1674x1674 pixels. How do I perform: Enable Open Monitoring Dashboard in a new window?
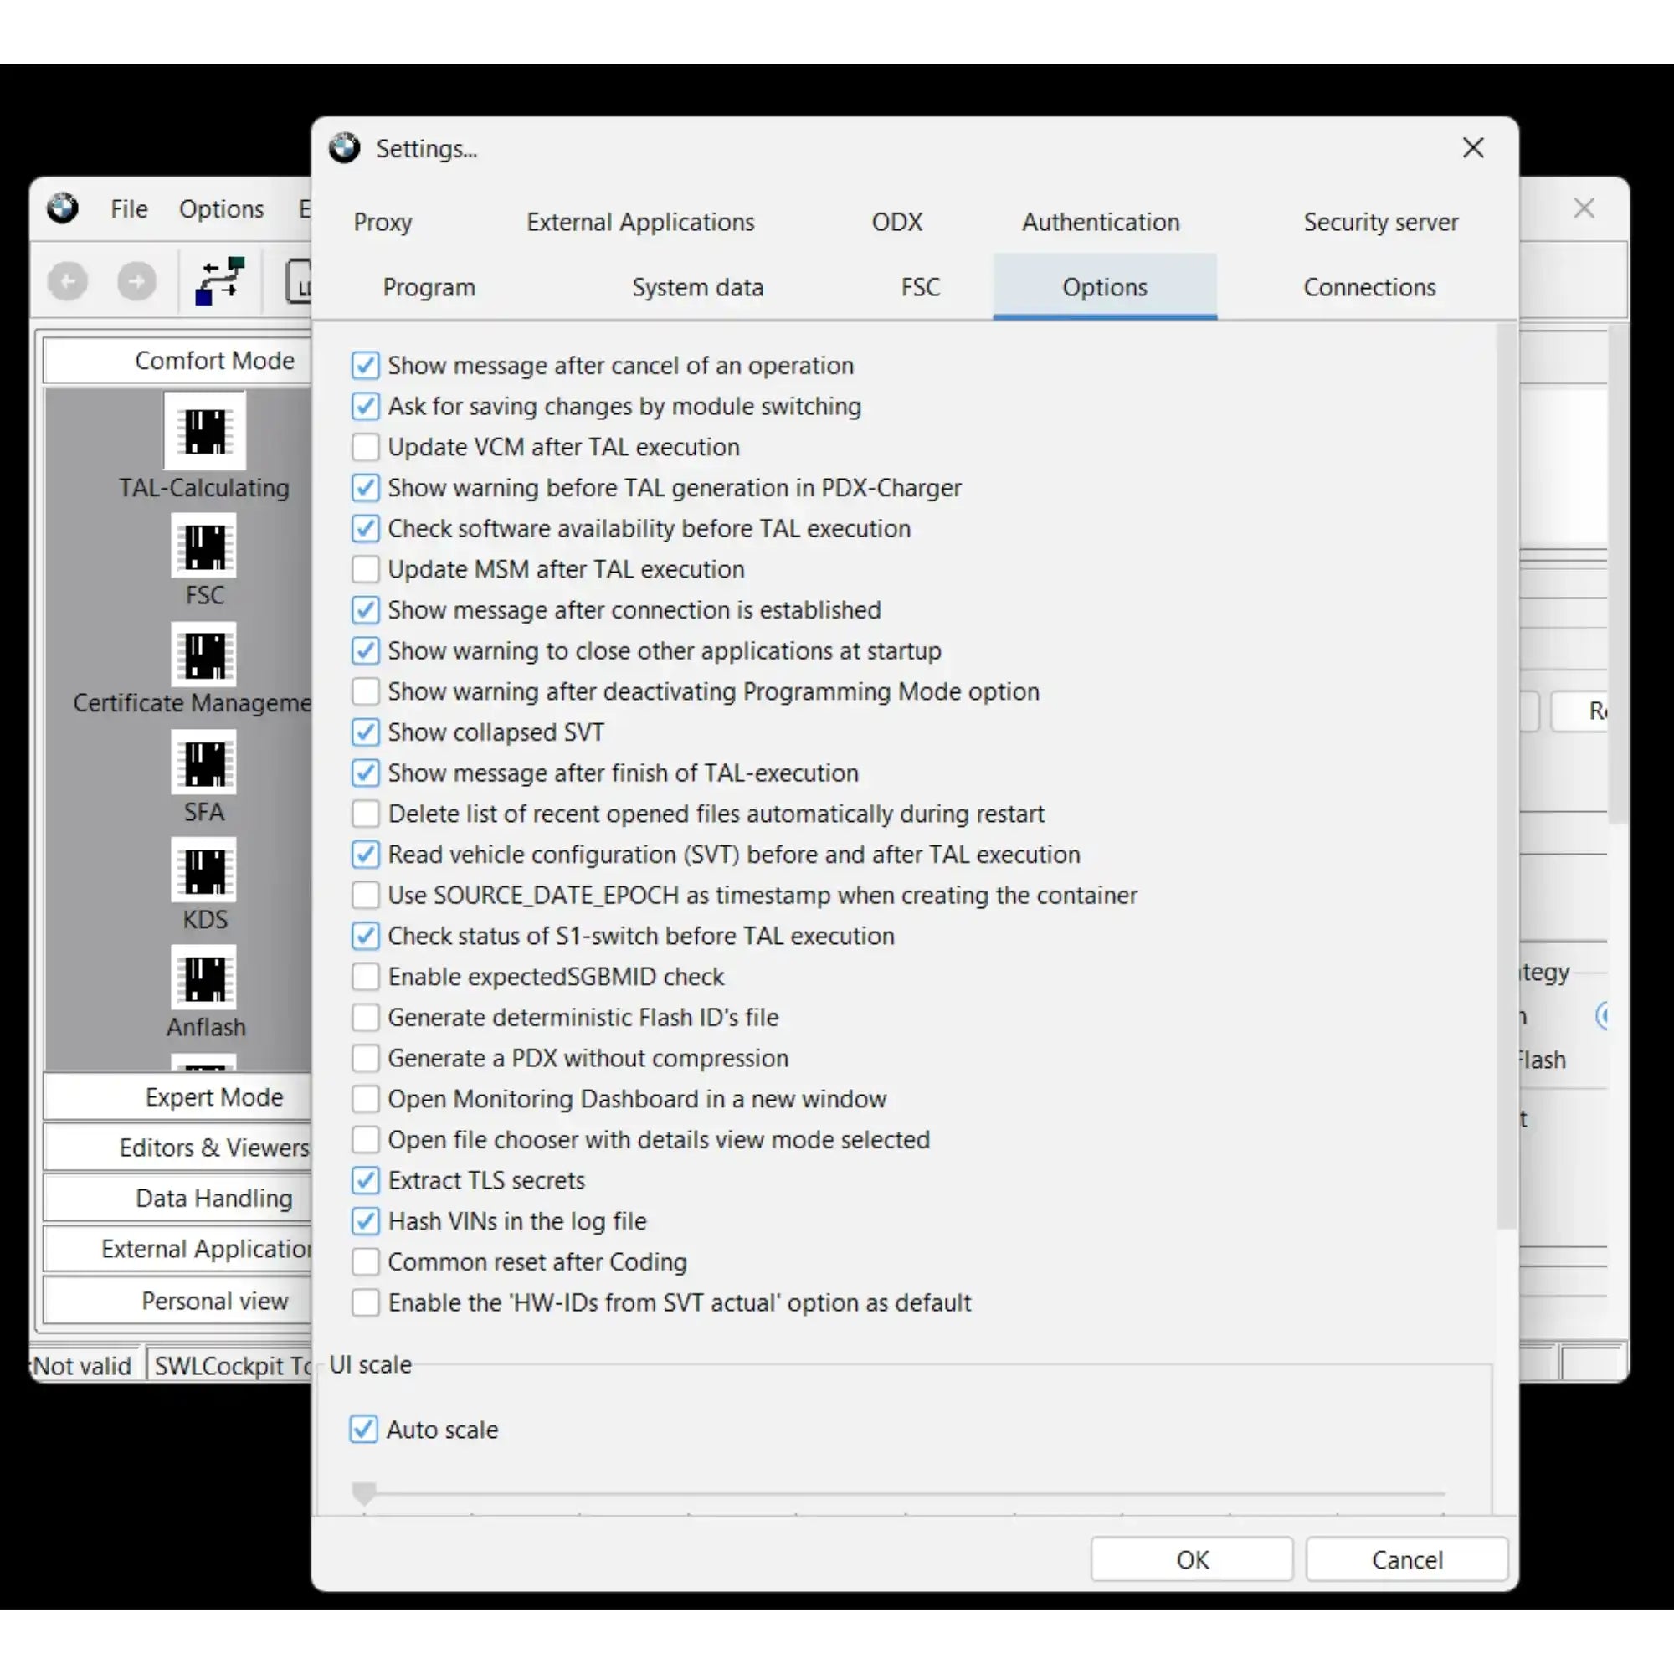366,1099
